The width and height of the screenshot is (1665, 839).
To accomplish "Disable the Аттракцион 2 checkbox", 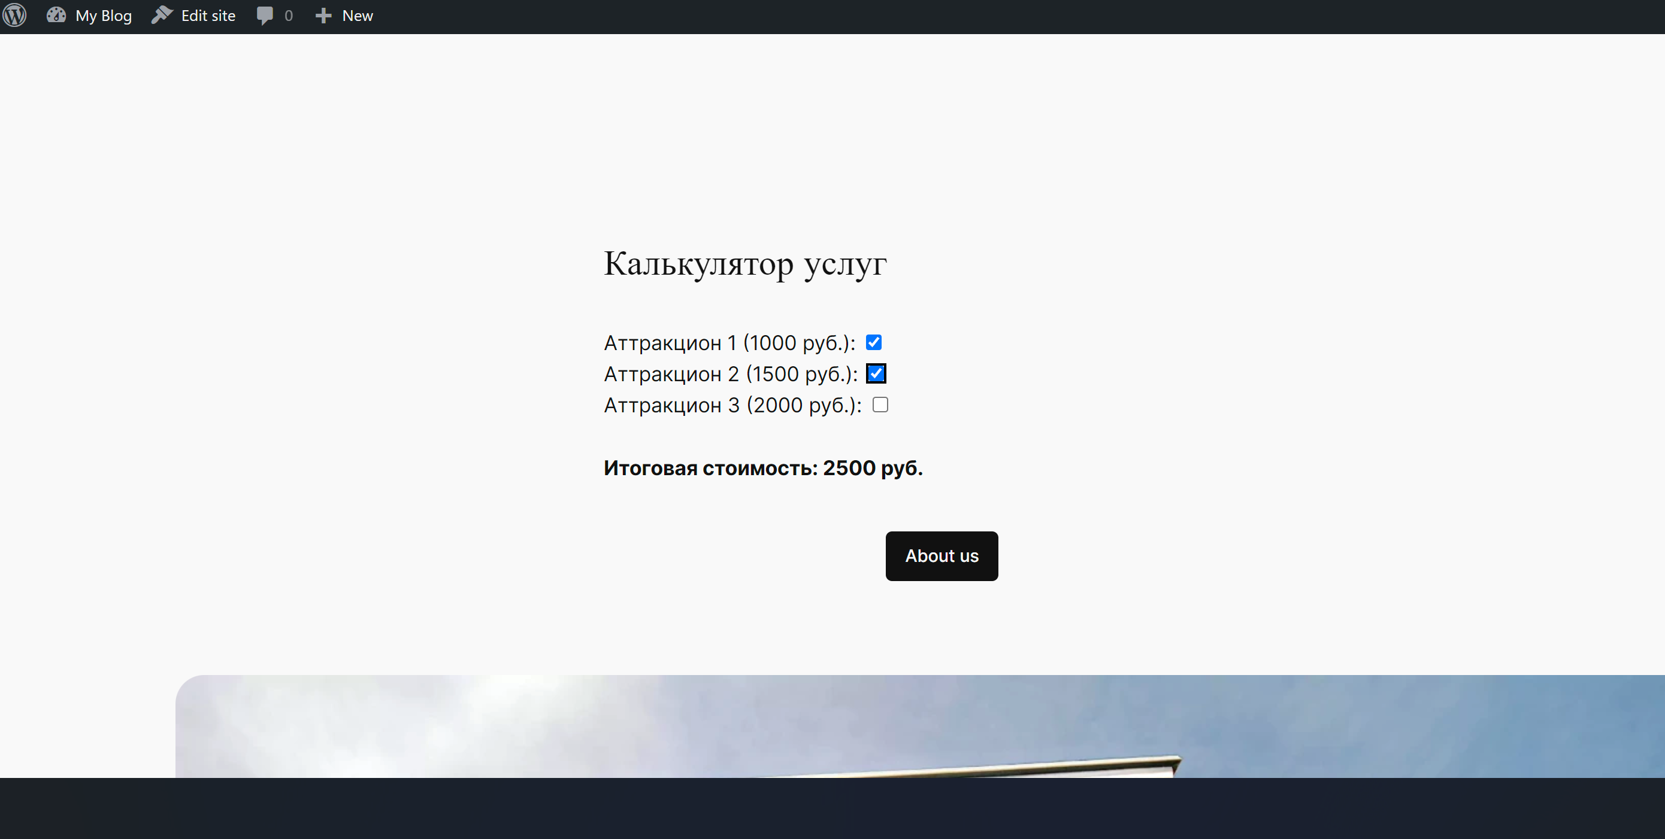I will point(876,373).
